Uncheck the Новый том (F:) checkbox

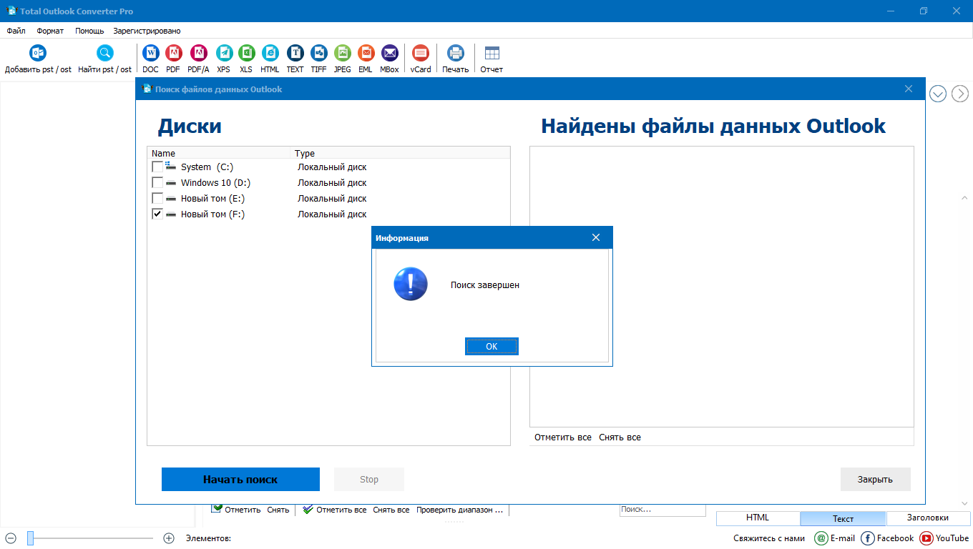pyautogui.click(x=157, y=214)
